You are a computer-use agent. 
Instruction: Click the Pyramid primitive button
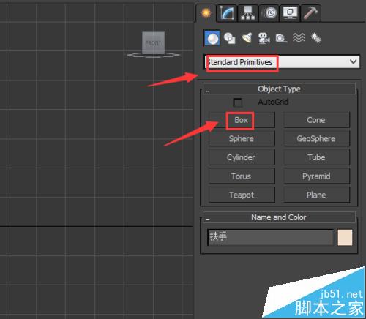coord(317,176)
